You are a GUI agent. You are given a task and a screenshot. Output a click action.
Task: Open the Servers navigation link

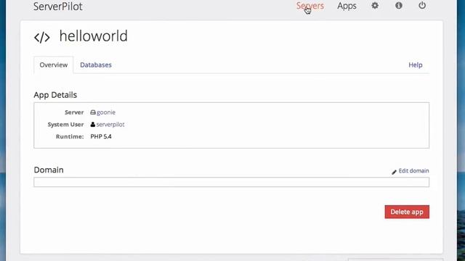coord(310,6)
